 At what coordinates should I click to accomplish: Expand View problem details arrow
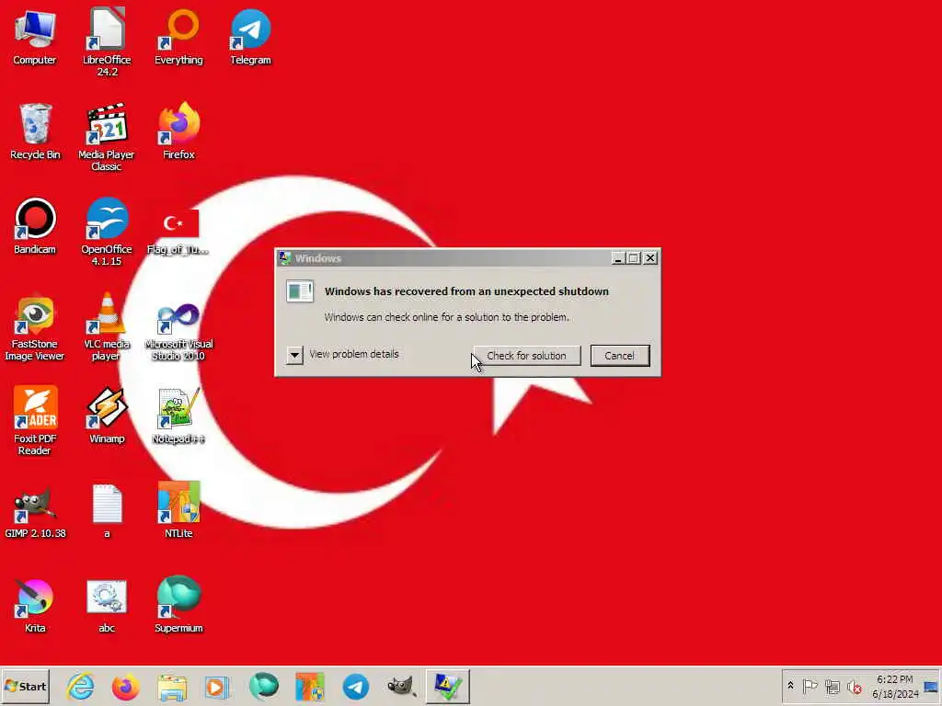294,355
